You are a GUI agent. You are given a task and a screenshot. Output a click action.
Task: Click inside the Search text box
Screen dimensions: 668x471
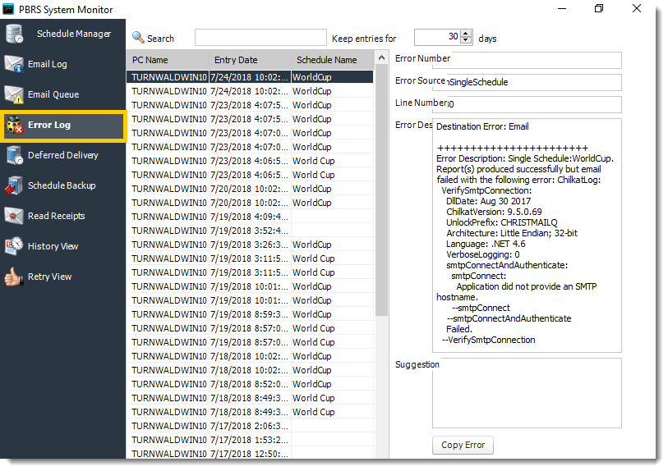pyautogui.click(x=260, y=38)
